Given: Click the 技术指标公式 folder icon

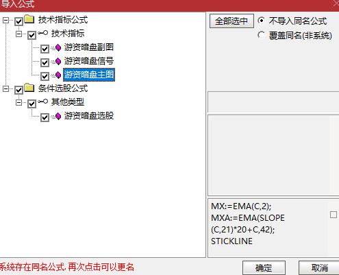Looking at the screenshot, I should [29, 19].
